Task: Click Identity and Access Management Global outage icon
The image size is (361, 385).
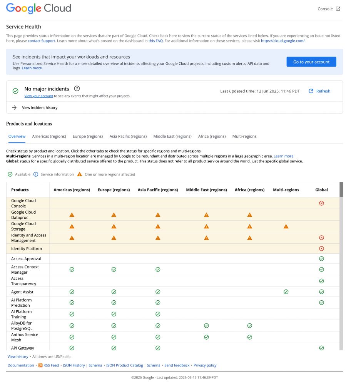Action: tap(321, 238)
